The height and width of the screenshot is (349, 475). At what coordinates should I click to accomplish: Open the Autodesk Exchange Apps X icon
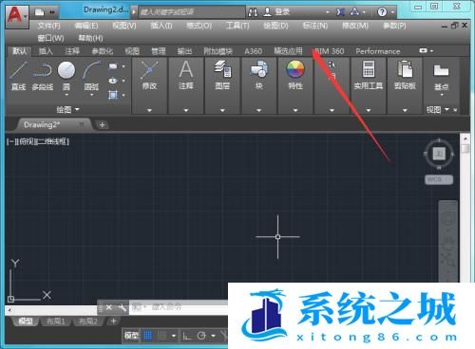(x=340, y=12)
